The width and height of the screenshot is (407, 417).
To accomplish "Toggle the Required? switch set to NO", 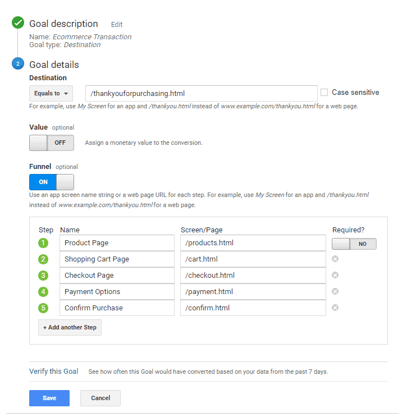I will pos(354,244).
